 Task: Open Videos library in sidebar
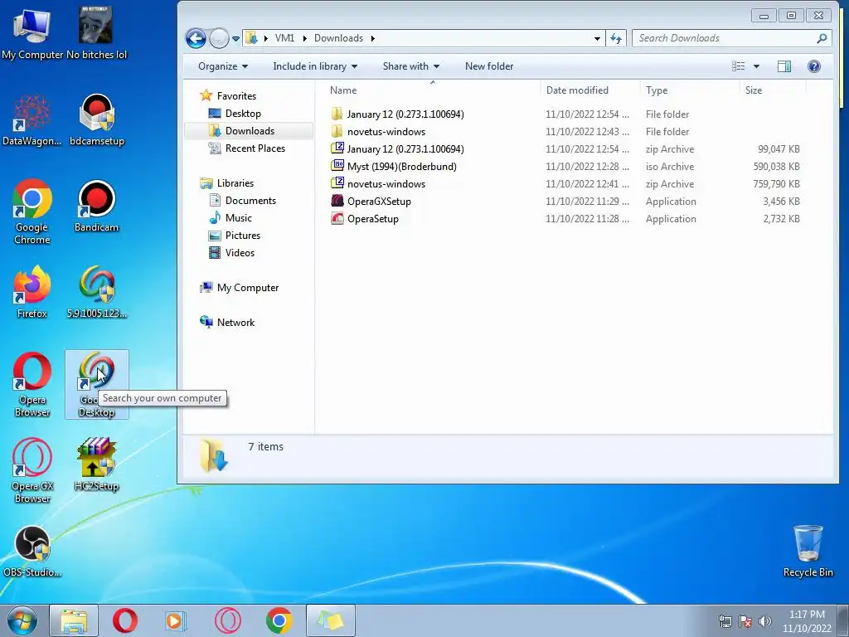pyautogui.click(x=240, y=252)
